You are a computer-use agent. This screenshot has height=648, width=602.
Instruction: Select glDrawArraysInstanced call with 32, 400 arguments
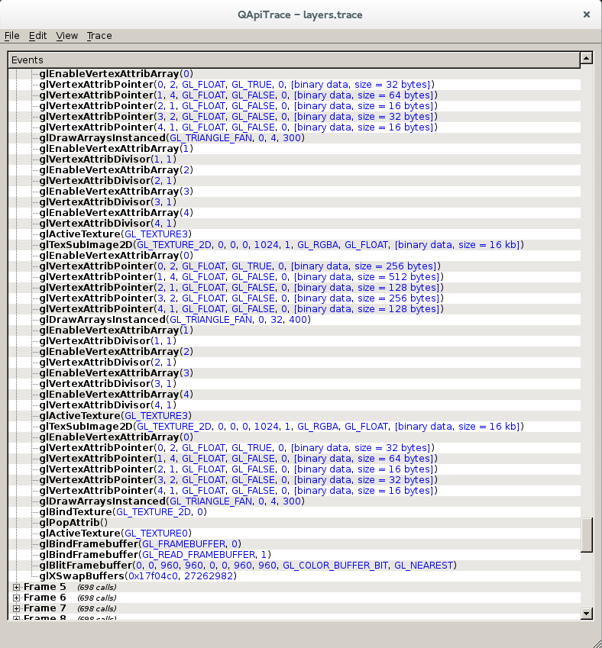pos(175,320)
